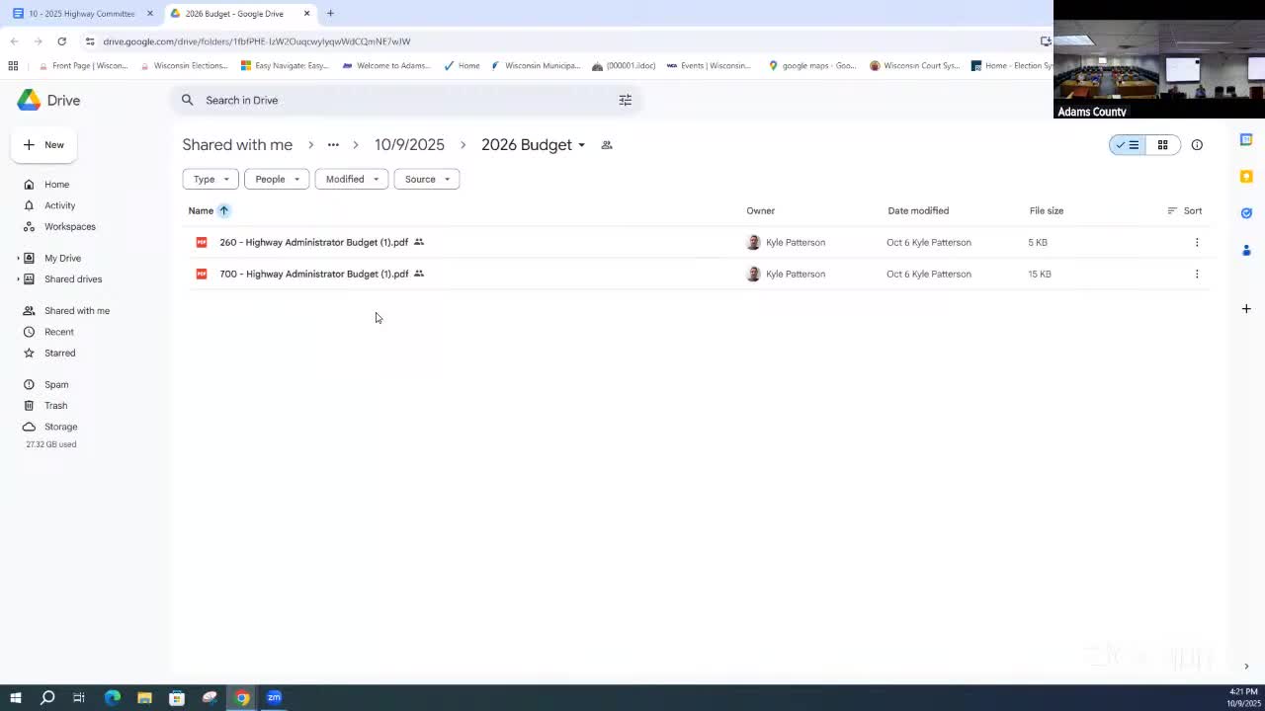Open Storage in Drive sidebar
1265x711 pixels.
60,427
